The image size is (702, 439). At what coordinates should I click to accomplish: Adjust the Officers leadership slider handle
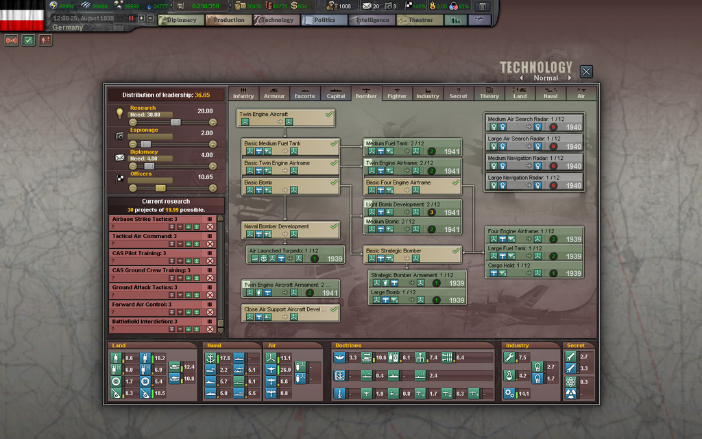tap(160, 188)
